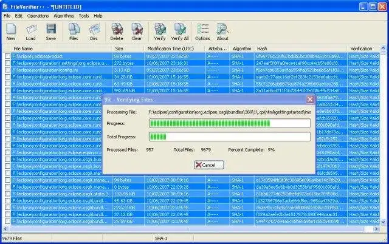Screen dimensions: 389x244
Task: Click vertical scrollbar down arrow
Action: click(x=384, y=222)
